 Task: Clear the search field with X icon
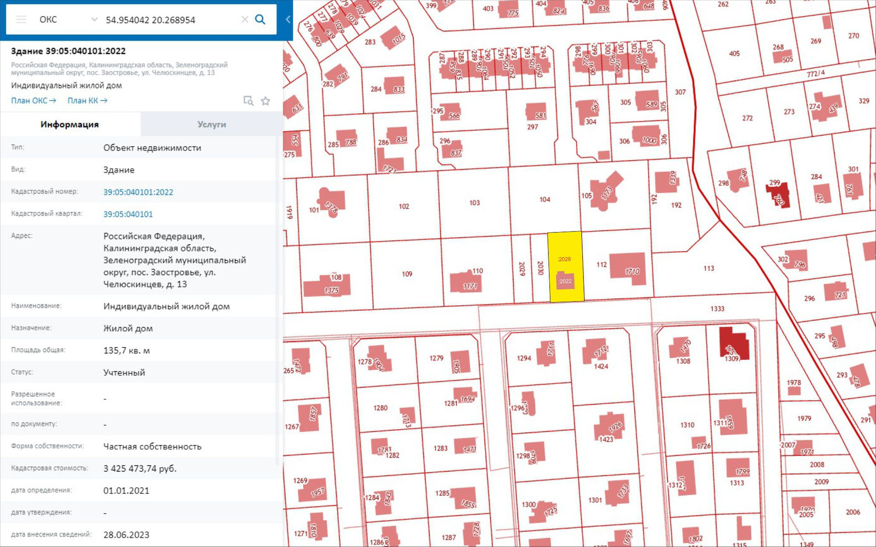coord(245,20)
